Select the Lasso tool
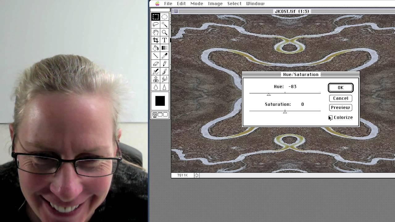 coord(156,24)
